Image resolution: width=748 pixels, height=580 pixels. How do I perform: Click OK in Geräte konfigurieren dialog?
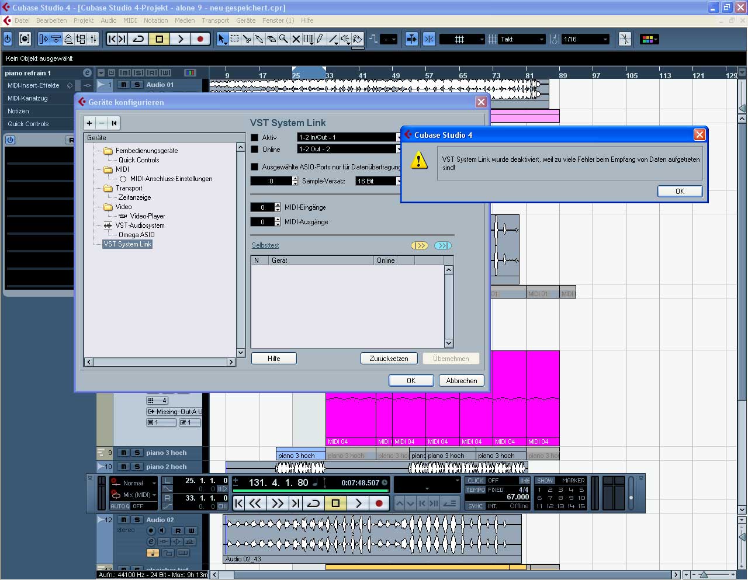[411, 381]
